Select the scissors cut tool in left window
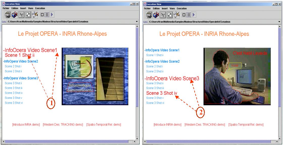This screenshot has width=283, height=145. [21, 15]
